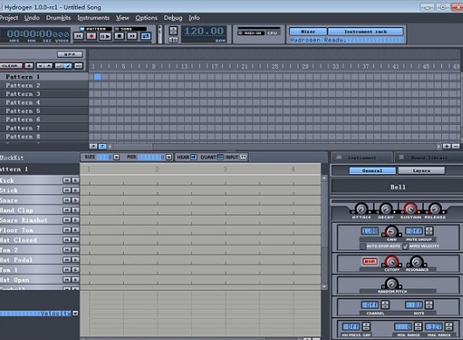Select the Layers sub-tab
The height and width of the screenshot is (340, 463).
(421, 170)
